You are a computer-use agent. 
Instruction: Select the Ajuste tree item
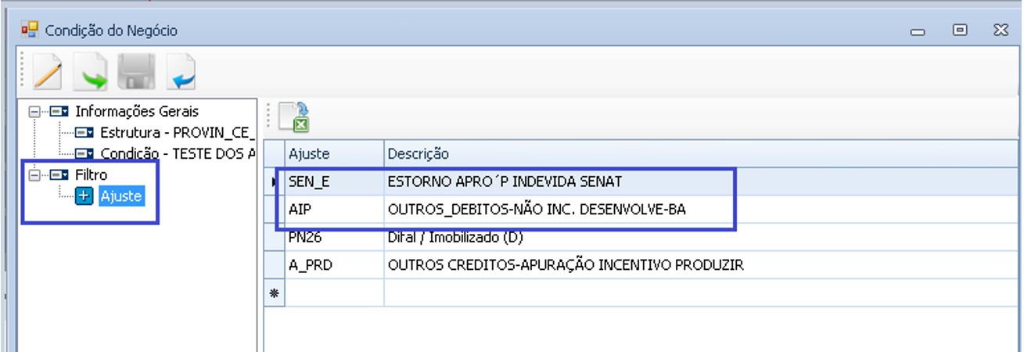[121, 196]
